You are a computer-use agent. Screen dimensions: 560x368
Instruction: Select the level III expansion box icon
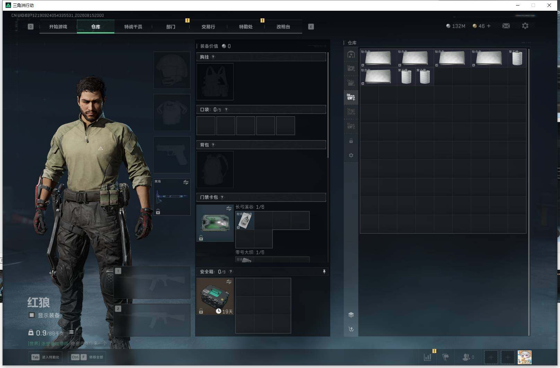351,126
